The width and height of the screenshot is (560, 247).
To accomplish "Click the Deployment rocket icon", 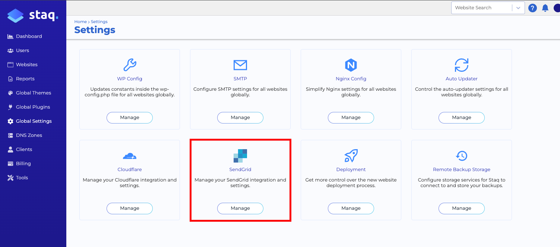I will [351, 155].
